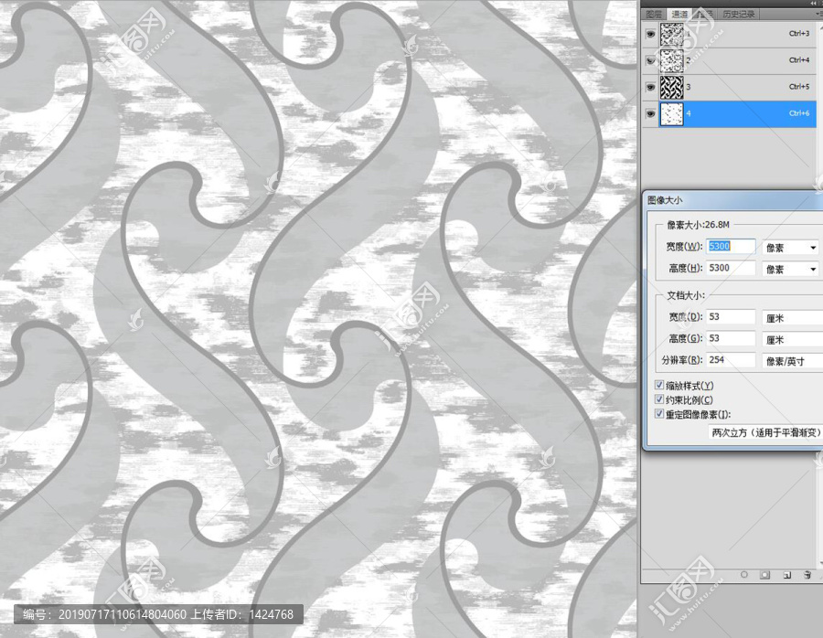Click the 高度(H) pixel height field
The width and height of the screenshot is (823, 638).
click(x=731, y=268)
